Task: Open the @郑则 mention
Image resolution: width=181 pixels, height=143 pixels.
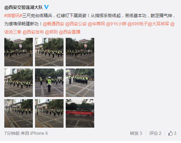Action: (51, 32)
